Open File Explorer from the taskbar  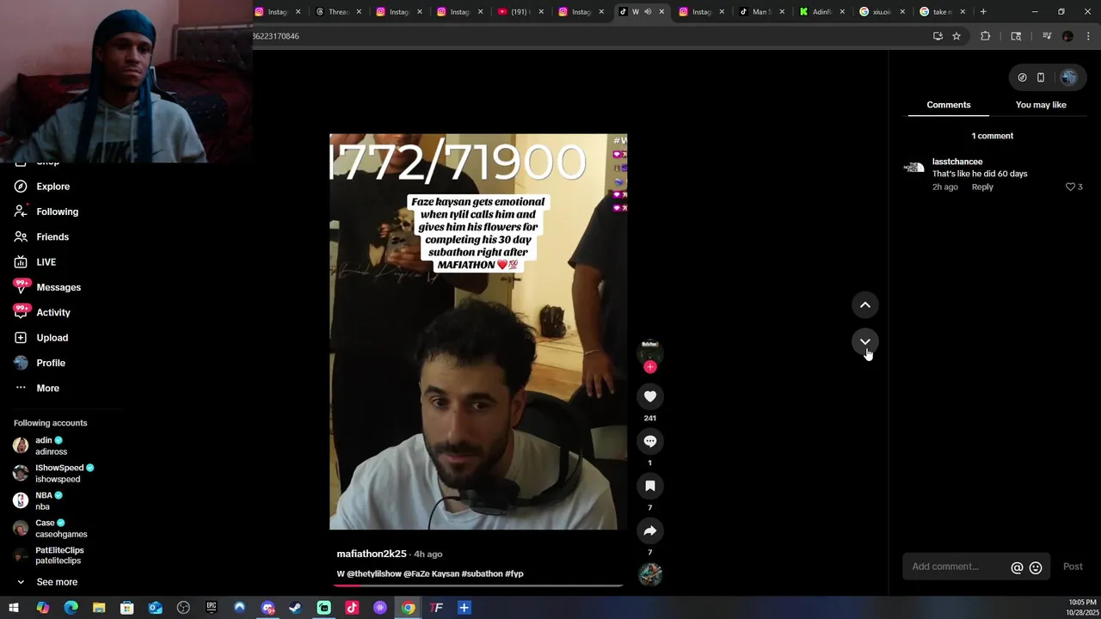coord(99,608)
